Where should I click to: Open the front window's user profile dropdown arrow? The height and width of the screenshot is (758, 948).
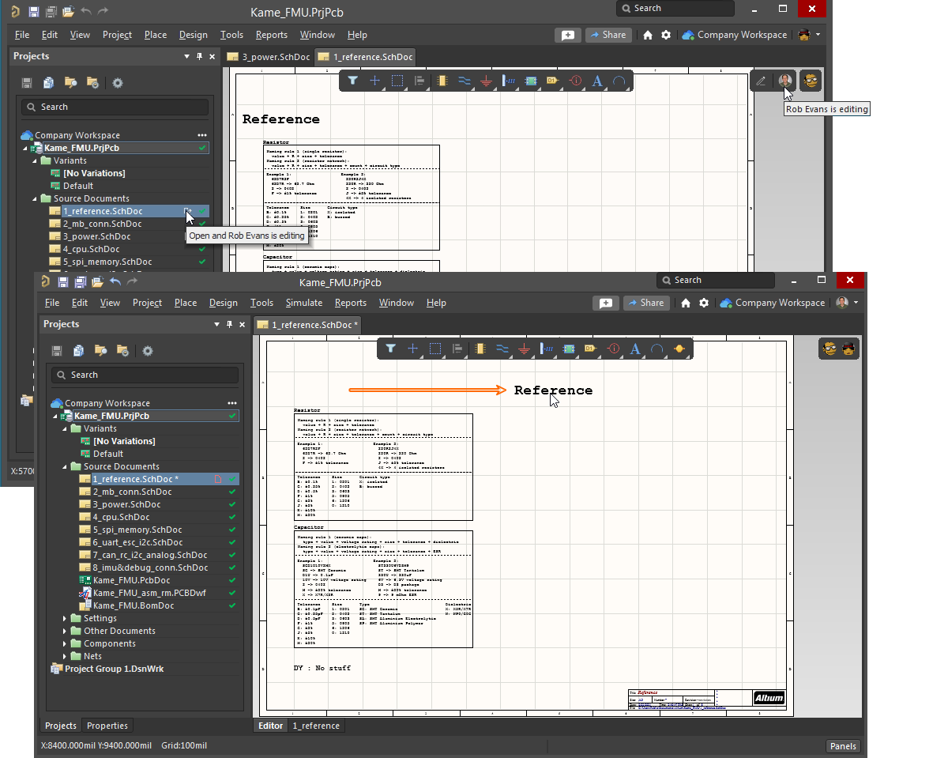coord(856,303)
